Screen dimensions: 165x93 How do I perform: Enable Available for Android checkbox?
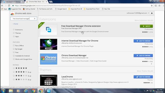[x=14, y=56]
